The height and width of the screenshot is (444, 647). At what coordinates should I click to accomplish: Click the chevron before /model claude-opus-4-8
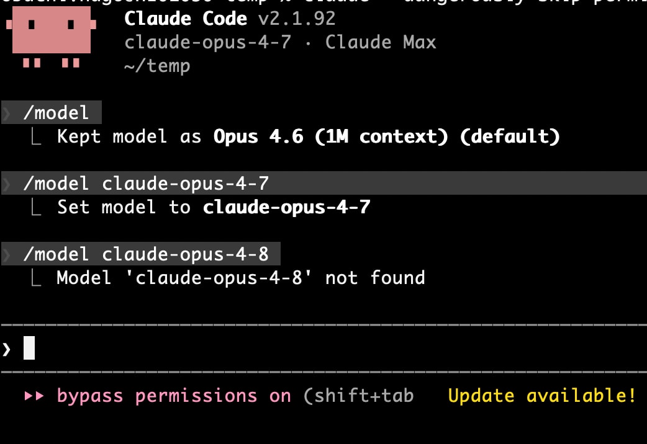[x=7, y=254]
